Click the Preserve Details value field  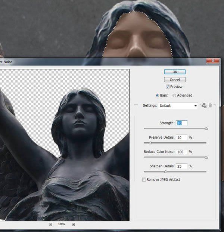(x=181, y=137)
